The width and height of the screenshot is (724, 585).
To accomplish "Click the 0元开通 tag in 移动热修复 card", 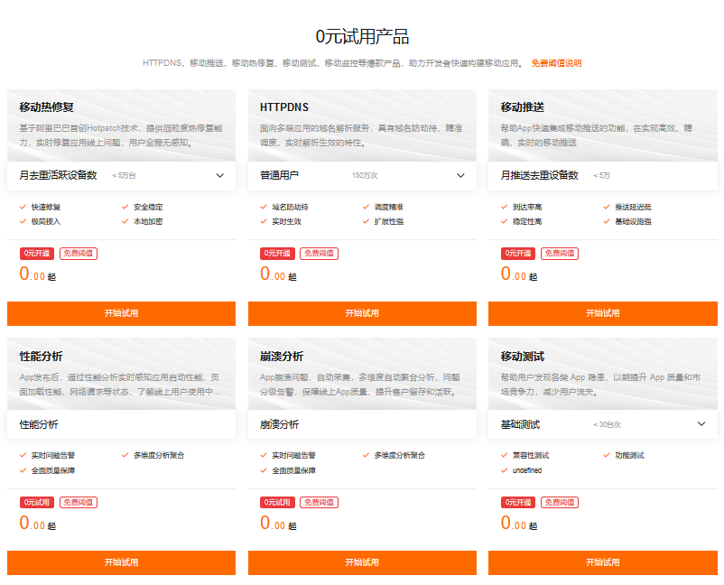I will (37, 254).
